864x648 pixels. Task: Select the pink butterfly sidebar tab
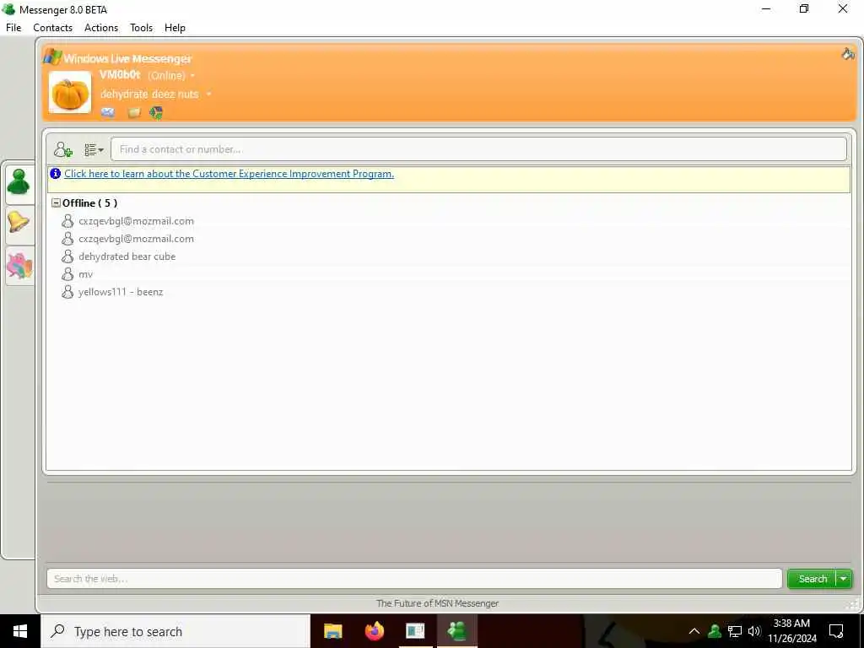tap(19, 266)
